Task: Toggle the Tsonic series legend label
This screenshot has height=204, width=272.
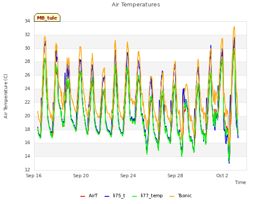Action: pos(184,195)
